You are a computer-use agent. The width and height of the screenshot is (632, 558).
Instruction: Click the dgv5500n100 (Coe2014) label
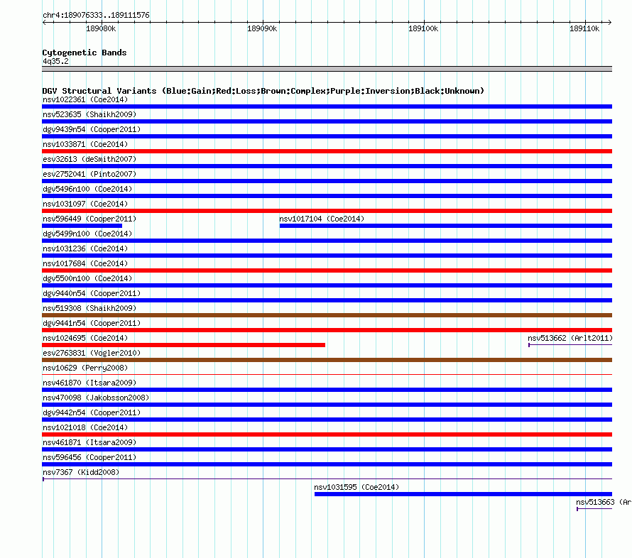click(x=87, y=278)
